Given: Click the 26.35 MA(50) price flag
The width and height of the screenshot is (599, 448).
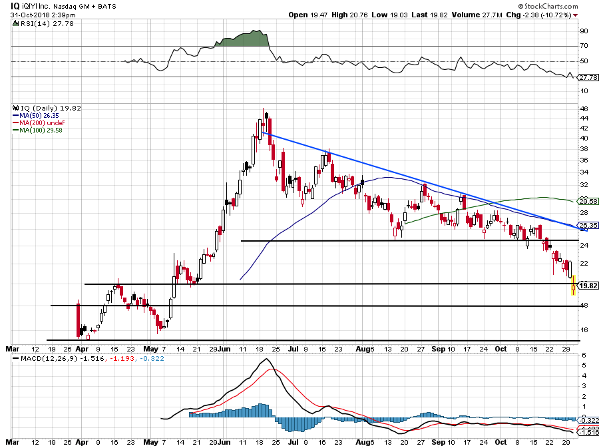Looking at the screenshot, I should pyautogui.click(x=588, y=226).
